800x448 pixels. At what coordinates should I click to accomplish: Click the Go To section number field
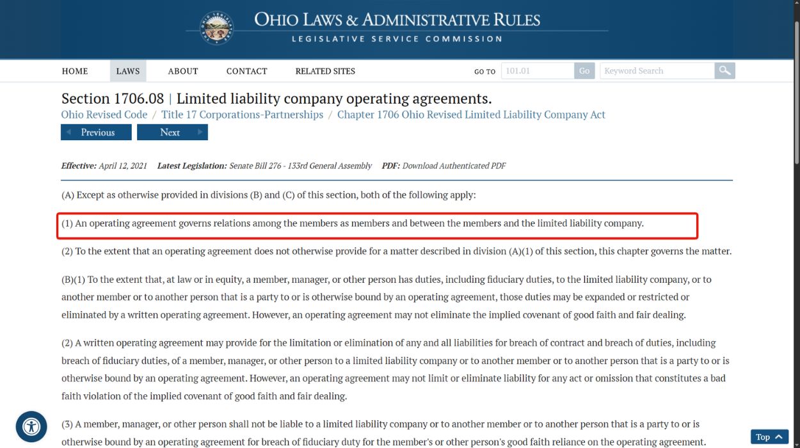point(537,71)
